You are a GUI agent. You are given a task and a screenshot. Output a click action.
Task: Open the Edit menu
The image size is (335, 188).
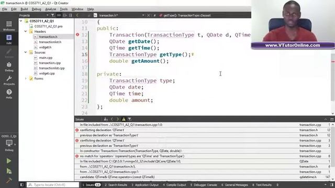pos(14,9)
